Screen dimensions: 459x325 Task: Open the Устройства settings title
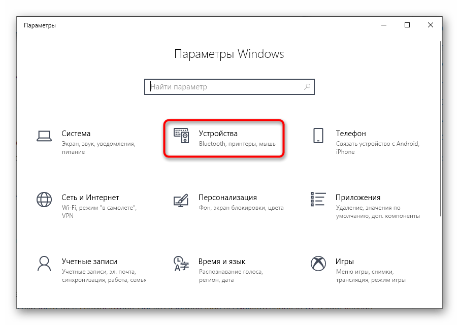click(218, 134)
